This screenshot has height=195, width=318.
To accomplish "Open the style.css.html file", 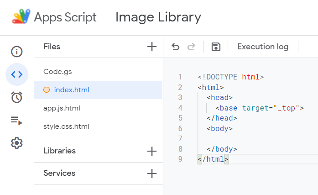I will click(x=66, y=126).
